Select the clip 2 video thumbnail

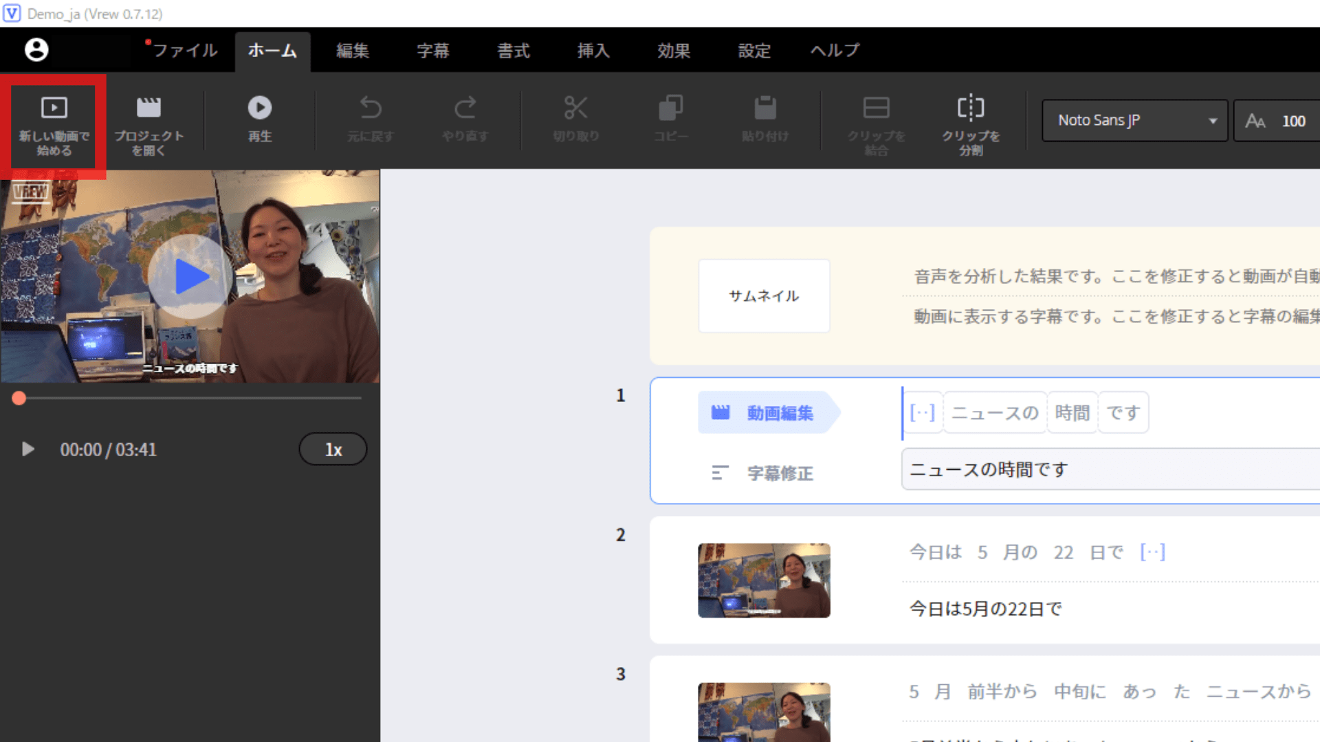click(764, 581)
